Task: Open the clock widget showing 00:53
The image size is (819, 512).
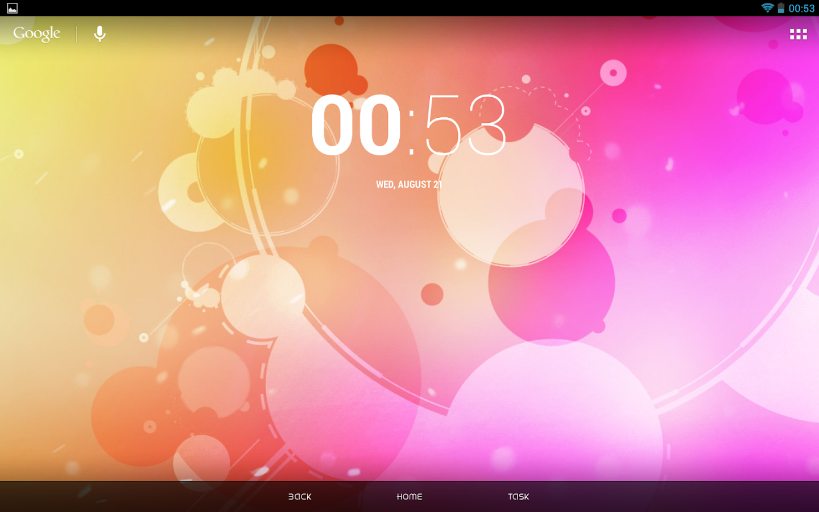Action: pyautogui.click(x=408, y=125)
